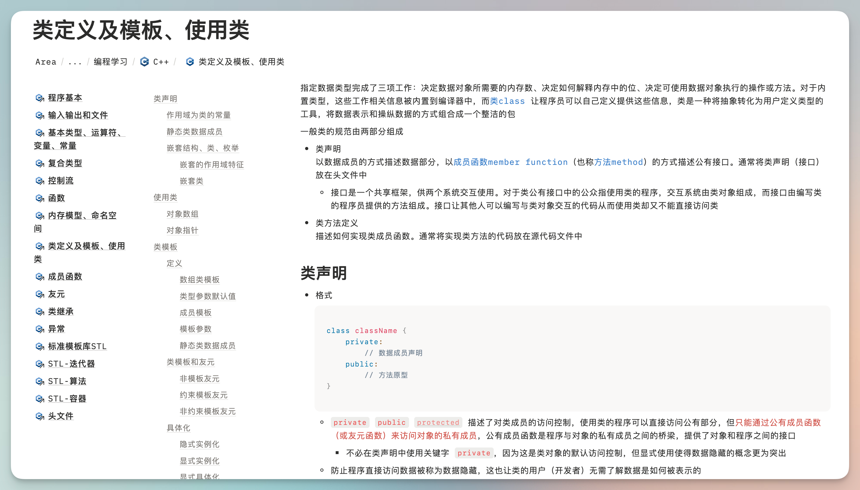This screenshot has height=490, width=860.
Task: Click the icon beside 标准模板库STL
Action: click(x=40, y=347)
